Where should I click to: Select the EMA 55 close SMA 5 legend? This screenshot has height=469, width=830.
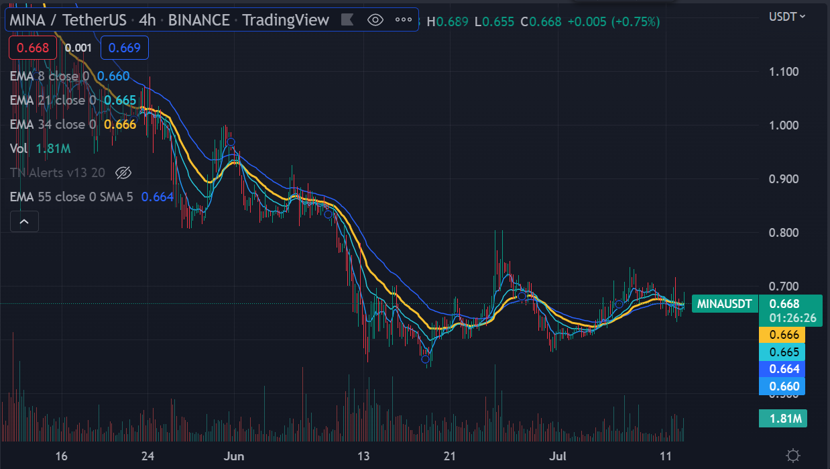tap(72, 197)
